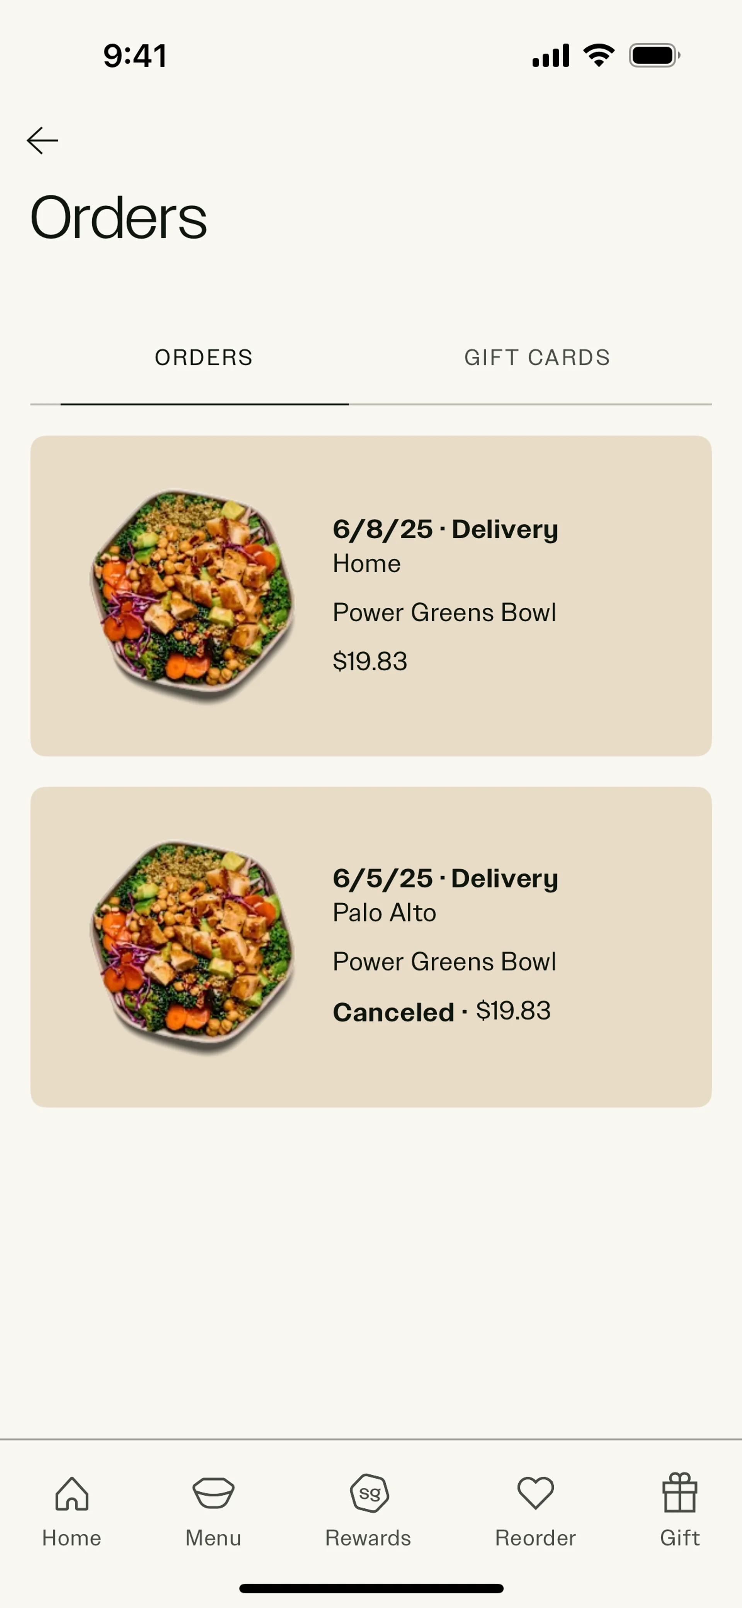This screenshot has width=742, height=1608.
Task: Tap the canceled order's bowl image
Action: point(192,947)
